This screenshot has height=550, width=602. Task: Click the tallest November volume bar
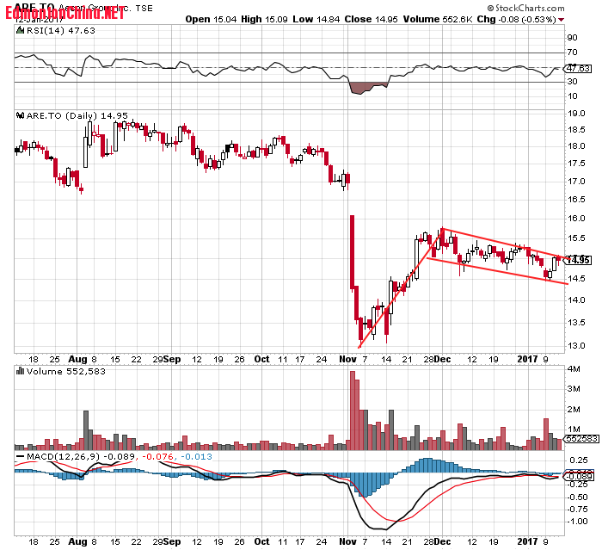tap(353, 411)
